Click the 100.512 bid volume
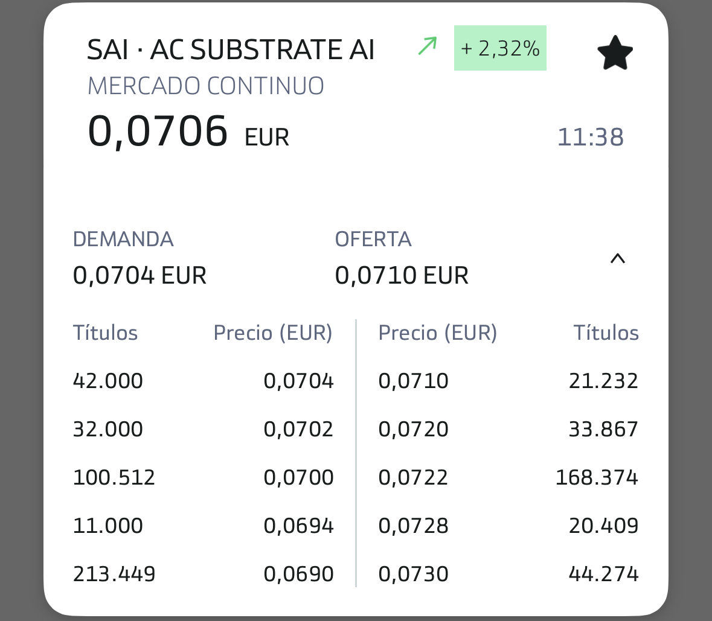The height and width of the screenshot is (621, 712). (114, 478)
